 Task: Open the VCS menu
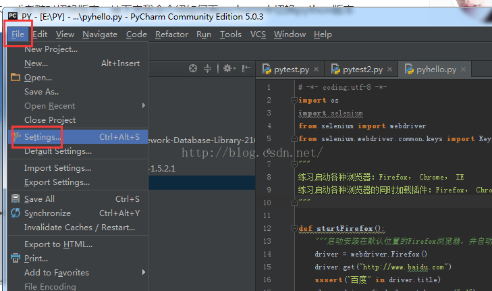click(x=258, y=34)
